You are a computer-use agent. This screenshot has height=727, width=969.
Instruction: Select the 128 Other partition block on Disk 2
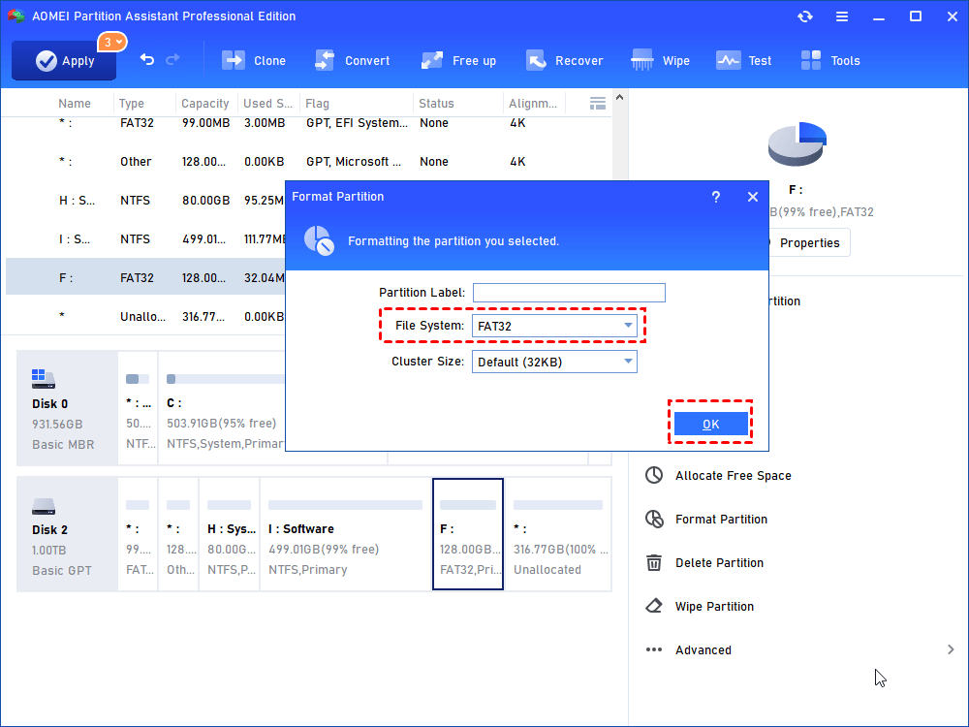tap(178, 534)
